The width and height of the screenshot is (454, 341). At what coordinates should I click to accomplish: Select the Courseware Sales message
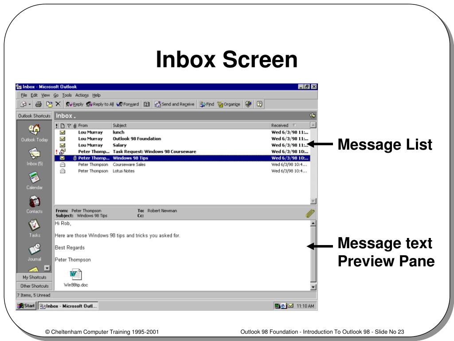point(182,164)
